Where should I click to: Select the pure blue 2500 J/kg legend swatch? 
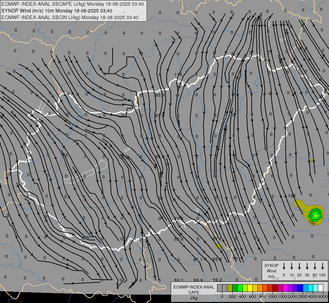[300, 288]
